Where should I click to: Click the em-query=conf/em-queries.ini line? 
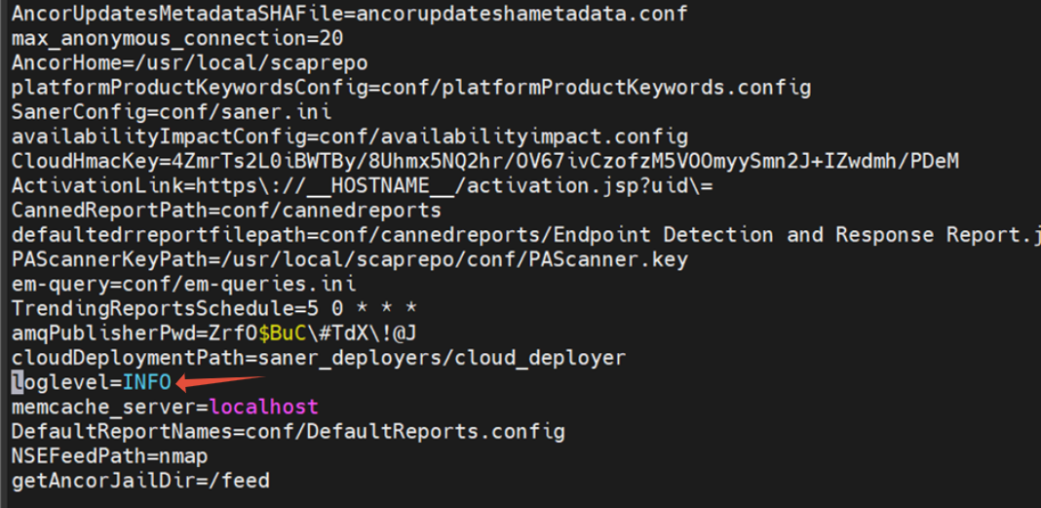184,284
